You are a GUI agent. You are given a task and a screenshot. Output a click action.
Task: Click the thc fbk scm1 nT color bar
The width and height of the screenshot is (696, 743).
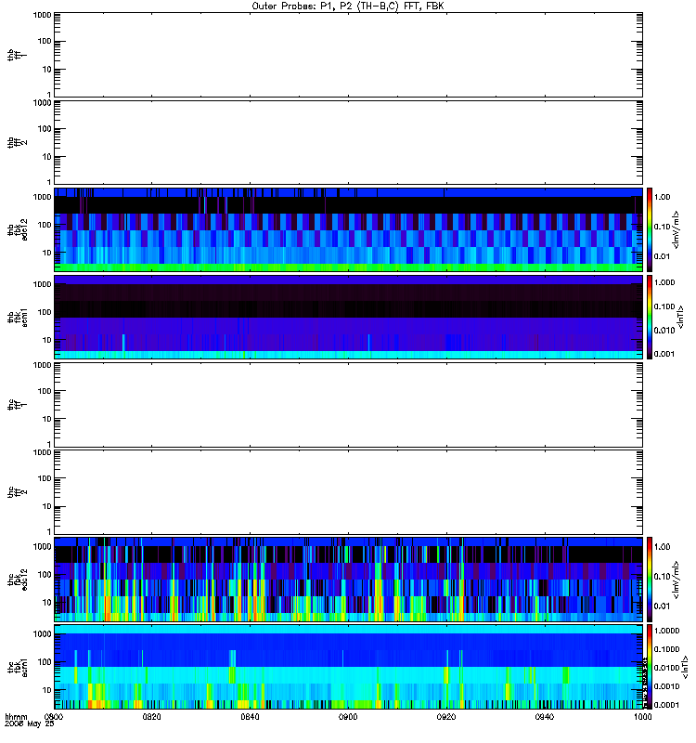coord(650,667)
